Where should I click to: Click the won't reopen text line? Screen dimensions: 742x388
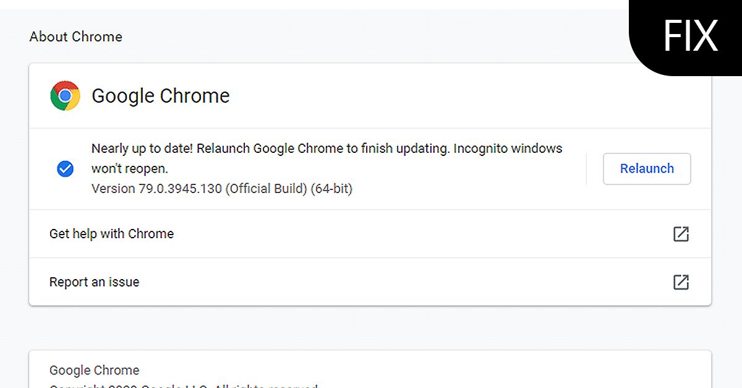click(x=129, y=168)
